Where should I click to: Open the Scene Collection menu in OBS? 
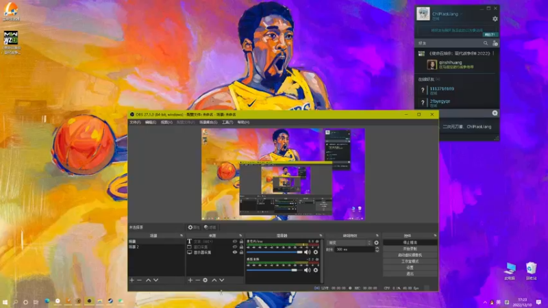(208, 123)
